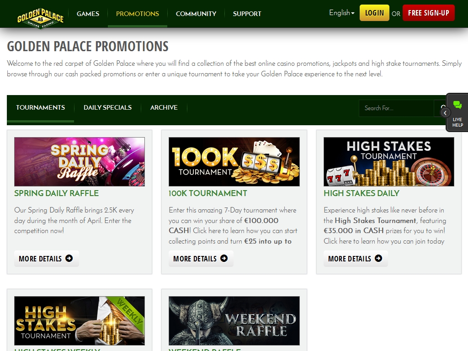This screenshot has width=468, height=351.
Task: Click the Golden Palace logo
Action: [x=40, y=17]
